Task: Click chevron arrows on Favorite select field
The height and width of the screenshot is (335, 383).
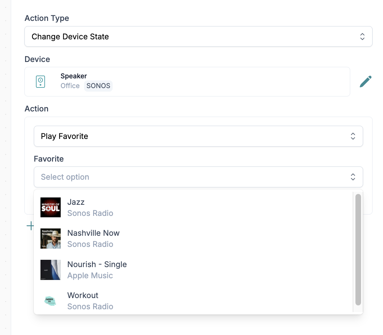Action: (x=353, y=177)
